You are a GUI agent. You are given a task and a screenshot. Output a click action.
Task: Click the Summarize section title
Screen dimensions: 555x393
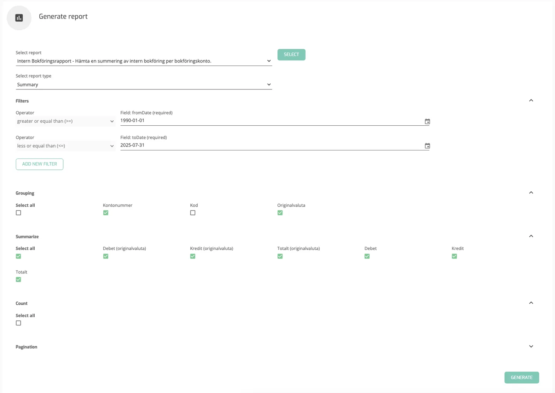pos(27,237)
